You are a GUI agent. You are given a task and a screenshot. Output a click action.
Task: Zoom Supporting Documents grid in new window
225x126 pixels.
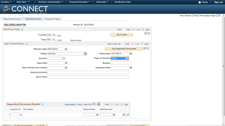94,104
